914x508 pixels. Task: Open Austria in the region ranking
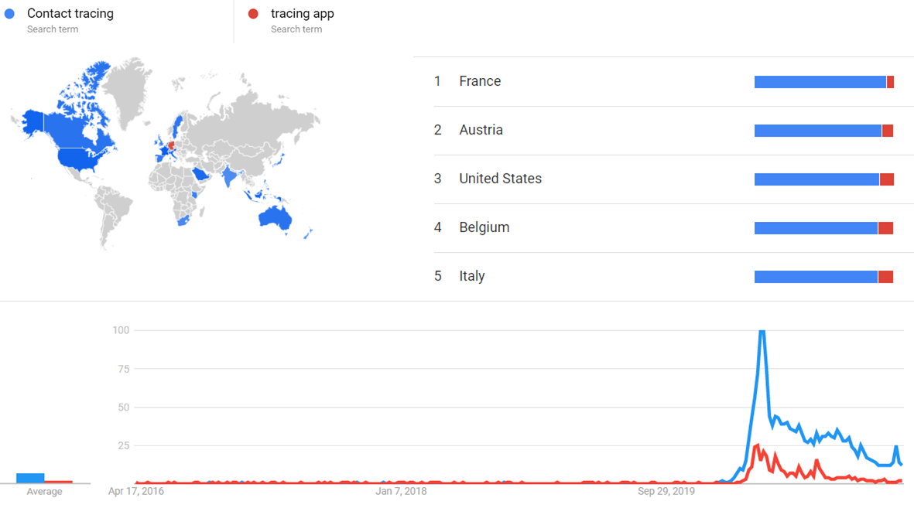481,130
